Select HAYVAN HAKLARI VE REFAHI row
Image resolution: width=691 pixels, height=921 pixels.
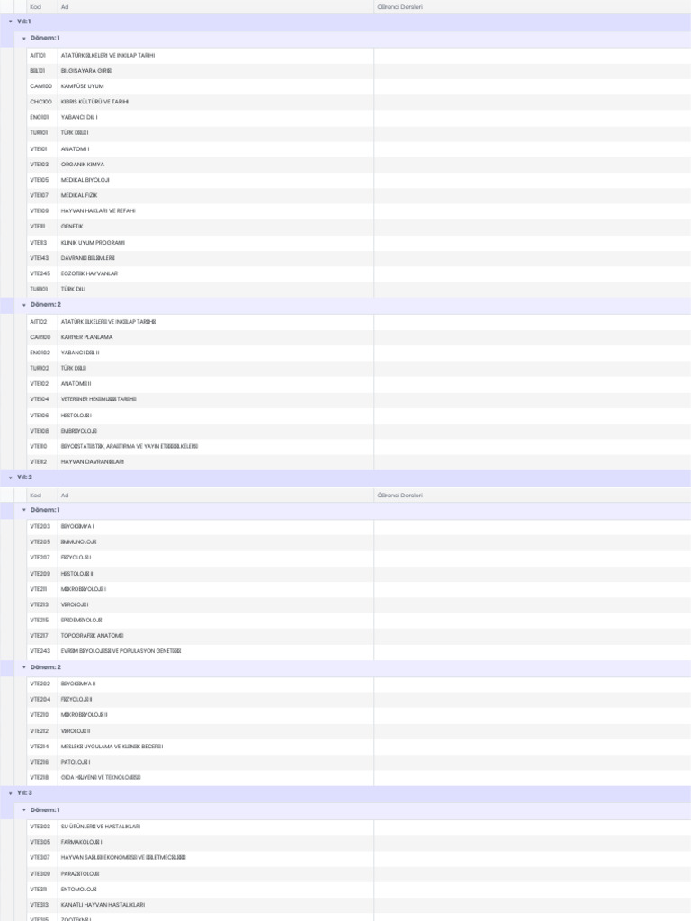358,210
